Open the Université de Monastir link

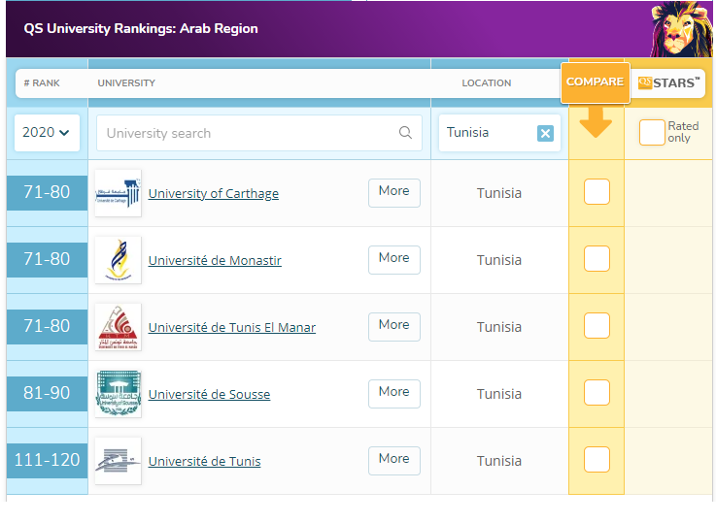[215, 260]
